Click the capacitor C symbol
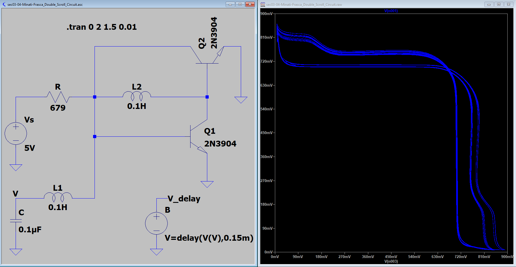 coord(16,221)
